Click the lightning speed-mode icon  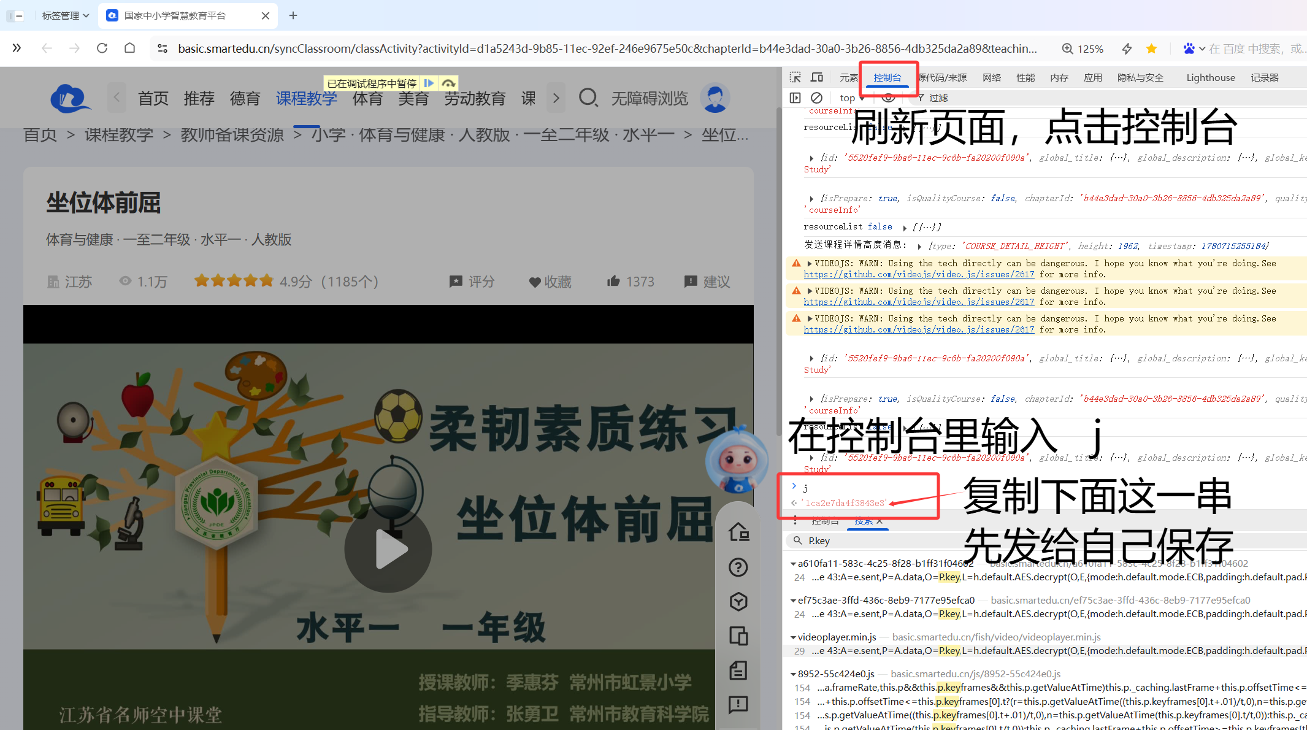tap(1127, 48)
